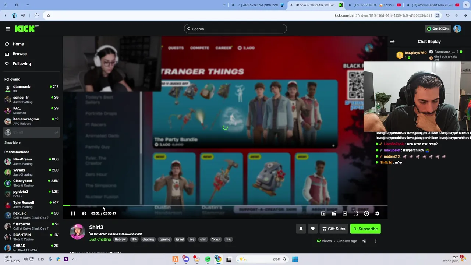
Task: Open Following in sidebar
Action: pyautogui.click(x=31, y=64)
